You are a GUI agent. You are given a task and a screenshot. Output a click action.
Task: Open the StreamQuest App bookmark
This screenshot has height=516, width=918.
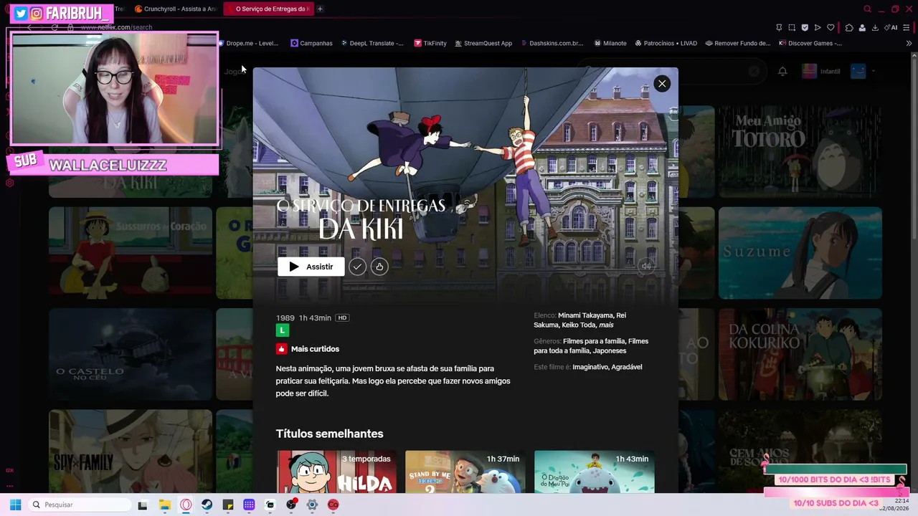483,43
